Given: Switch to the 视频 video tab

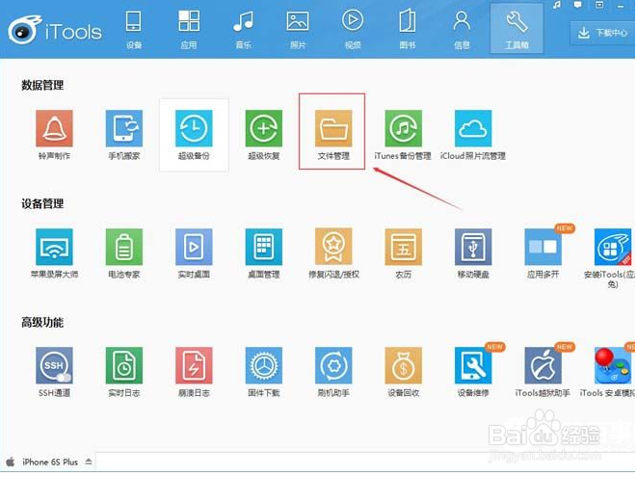Looking at the screenshot, I should coord(353,29).
